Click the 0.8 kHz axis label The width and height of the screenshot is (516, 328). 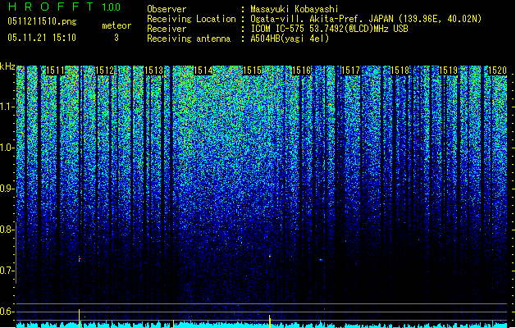coord(7,230)
